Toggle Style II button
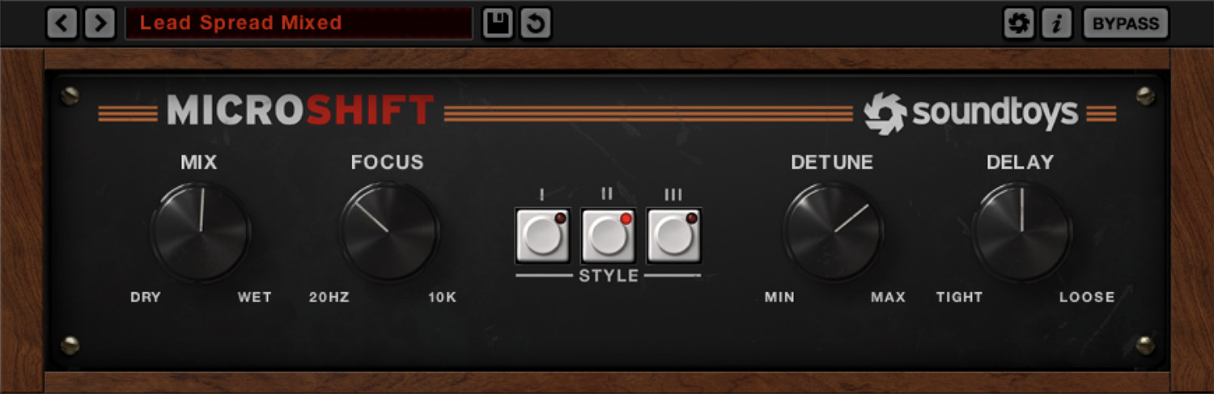The width and height of the screenshot is (1214, 394). click(x=608, y=235)
